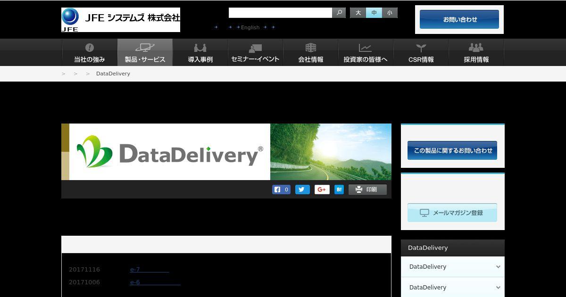
Task: Open the 投資家の皆様へ menu
Action: coord(366,52)
